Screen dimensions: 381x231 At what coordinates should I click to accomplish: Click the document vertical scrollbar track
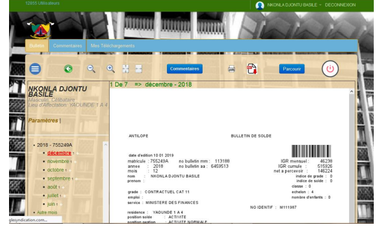point(351,159)
